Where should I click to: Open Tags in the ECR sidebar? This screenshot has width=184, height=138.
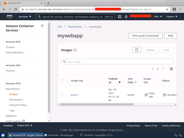point(12,110)
